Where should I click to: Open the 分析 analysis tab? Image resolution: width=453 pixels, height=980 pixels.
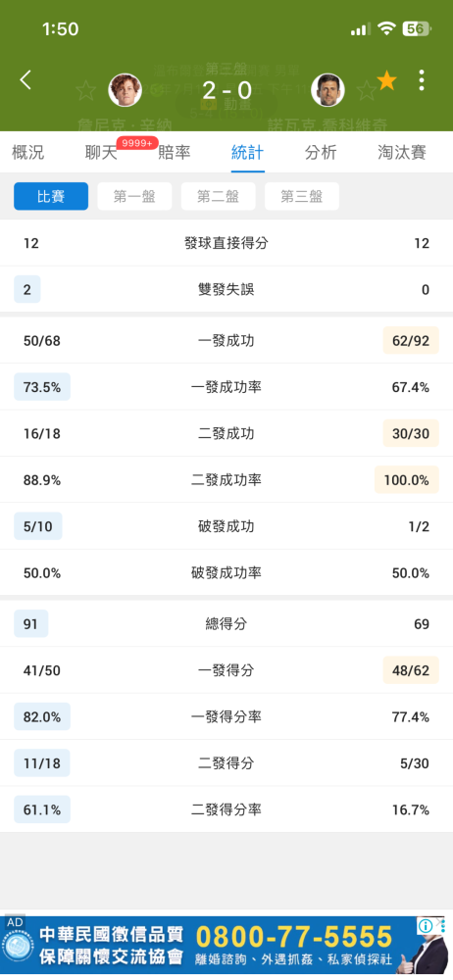pyautogui.click(x=321, y=152)
